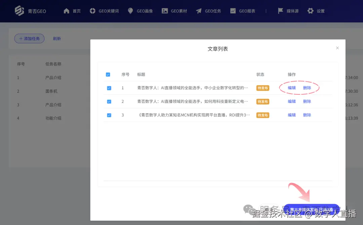363x225 pixels.
Task: Click 删除 for article 2
Action: (307, 101)
